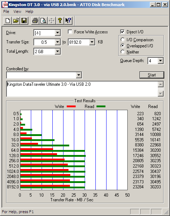The width and height of the screenshot is (170, 216).
Task: Click the ATTO application icon in the title bar
Action: 5,5
